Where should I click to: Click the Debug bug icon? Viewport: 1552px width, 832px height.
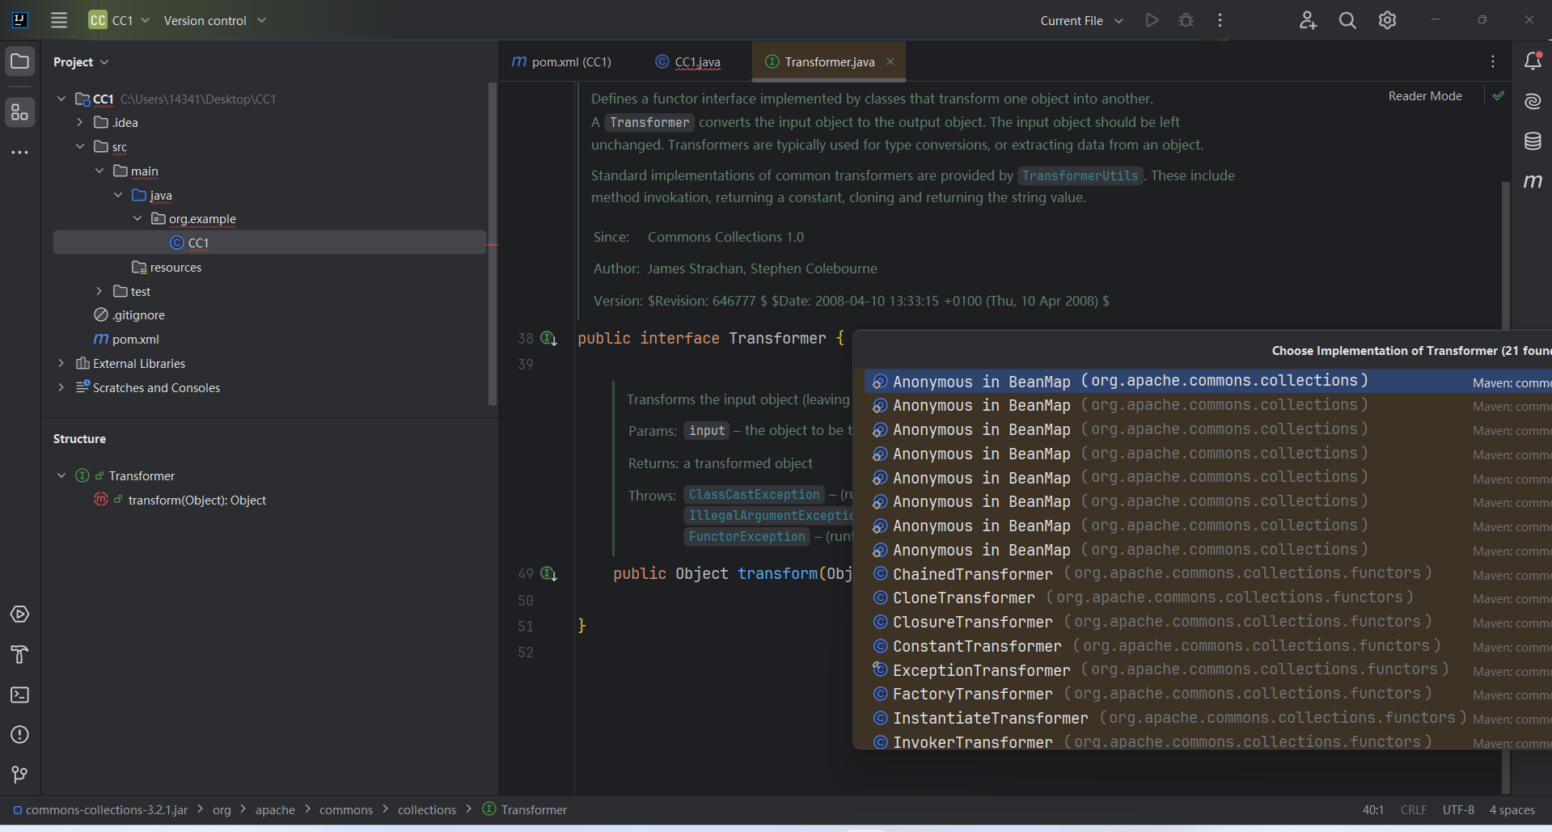point(1186,20)
